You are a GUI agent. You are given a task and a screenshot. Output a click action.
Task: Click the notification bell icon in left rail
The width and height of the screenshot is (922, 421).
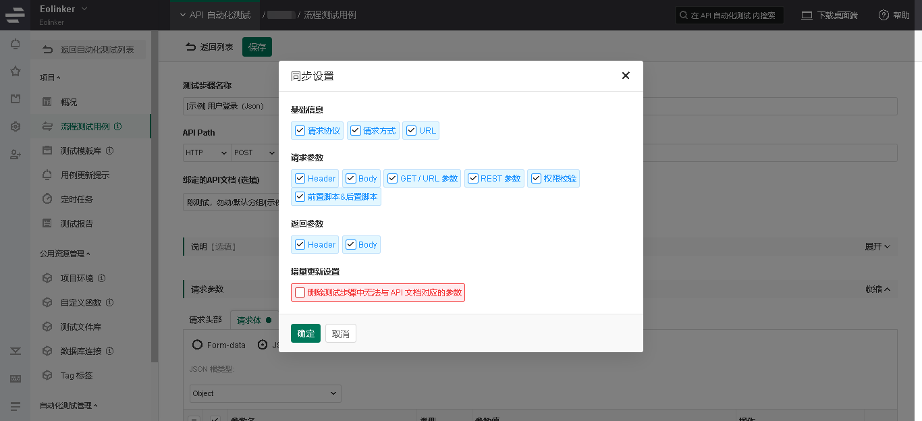[x=15, y=45]
